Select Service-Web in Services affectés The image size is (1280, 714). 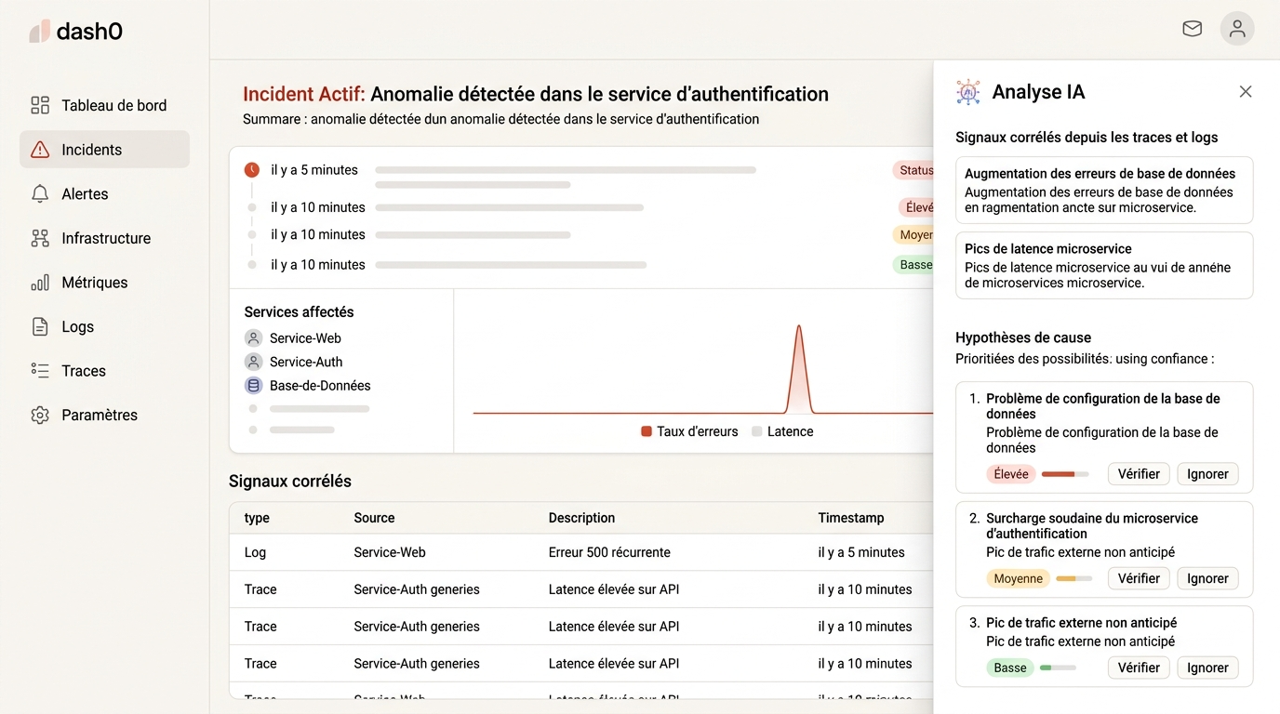(x=305, y=338)
